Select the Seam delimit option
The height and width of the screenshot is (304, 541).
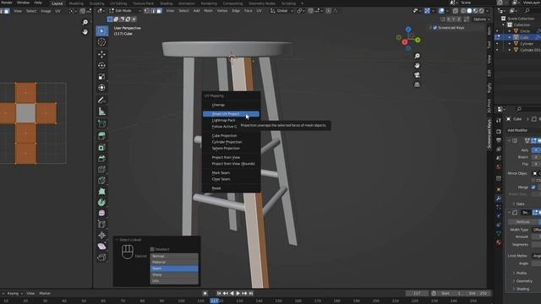174,269
